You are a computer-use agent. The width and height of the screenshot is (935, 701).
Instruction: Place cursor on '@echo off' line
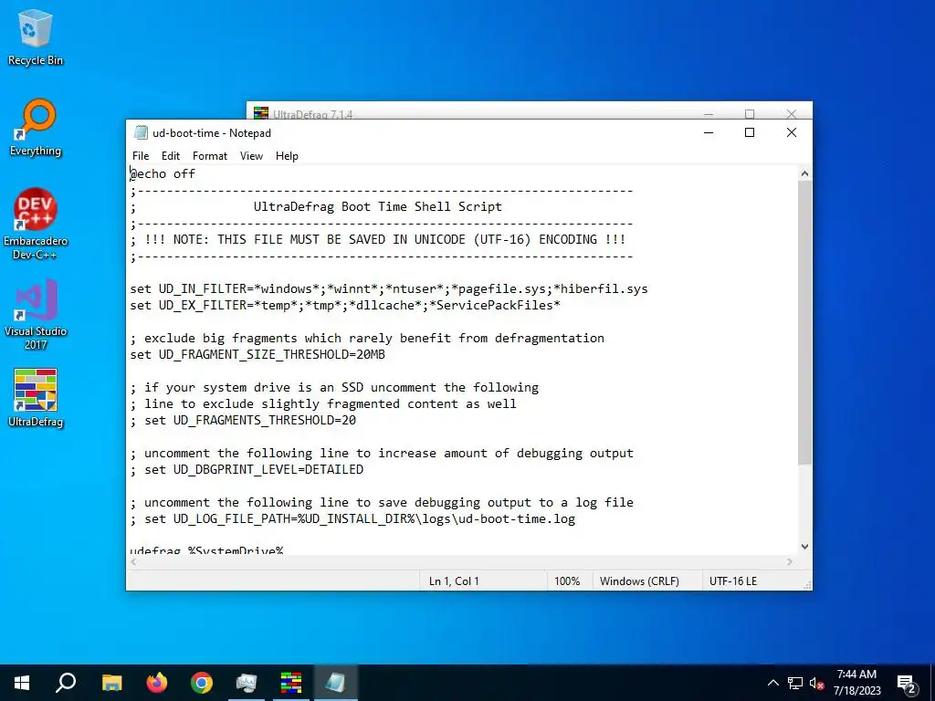163,173
